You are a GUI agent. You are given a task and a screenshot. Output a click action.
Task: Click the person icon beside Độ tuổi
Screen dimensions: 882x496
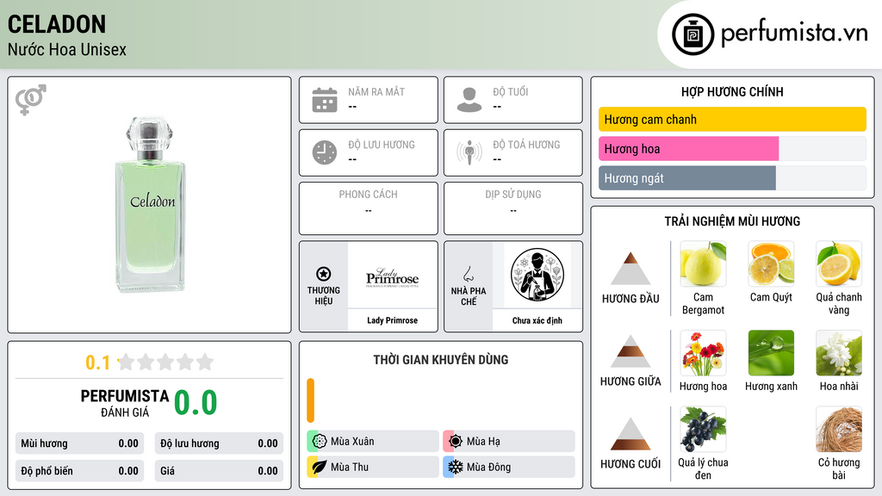click(469, 100)
